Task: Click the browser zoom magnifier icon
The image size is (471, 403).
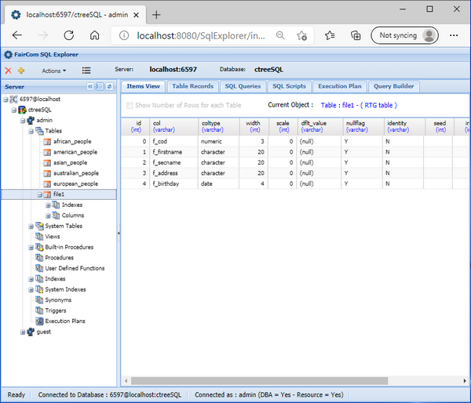Action: [280, 35]
